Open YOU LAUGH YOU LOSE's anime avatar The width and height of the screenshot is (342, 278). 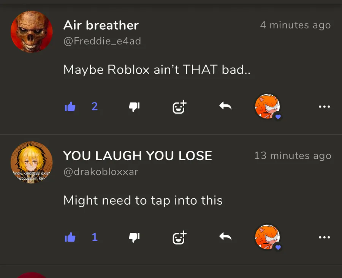(x=32, y=162)
